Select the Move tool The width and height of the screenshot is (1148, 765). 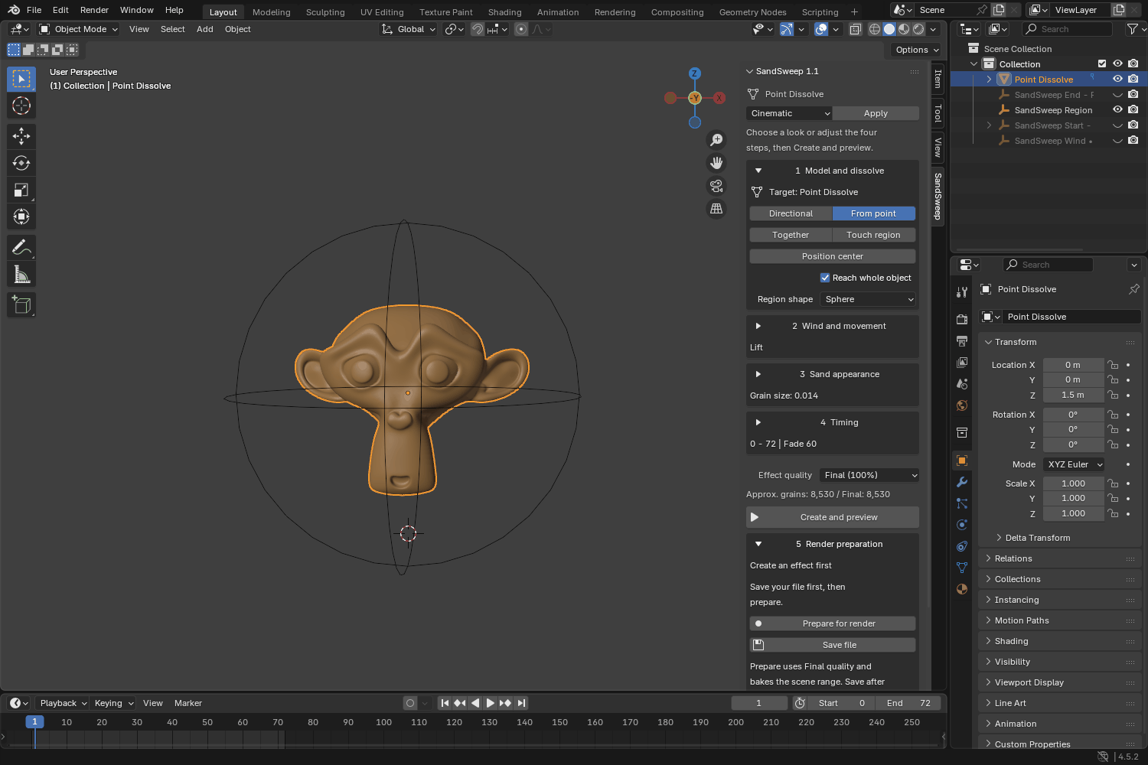(x=21, y=136)
